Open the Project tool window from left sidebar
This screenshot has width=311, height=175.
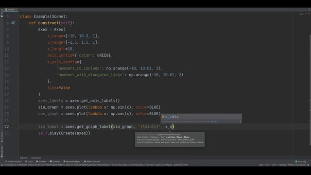tap(2, 13)
